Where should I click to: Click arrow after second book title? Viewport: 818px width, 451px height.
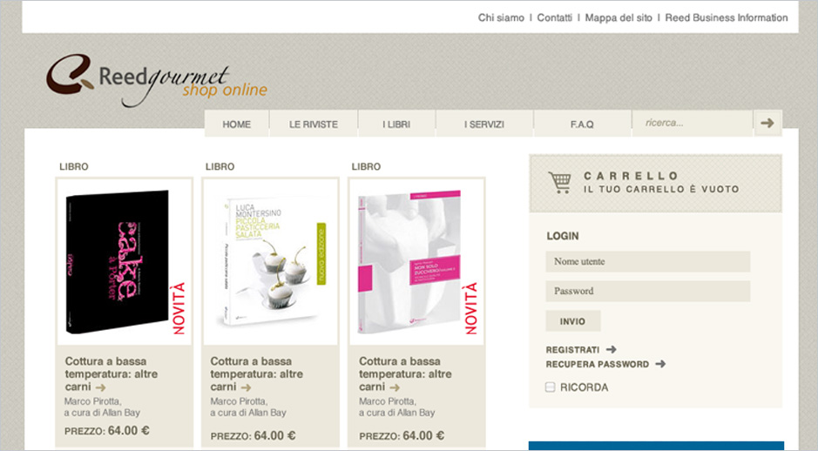point(247,387)
